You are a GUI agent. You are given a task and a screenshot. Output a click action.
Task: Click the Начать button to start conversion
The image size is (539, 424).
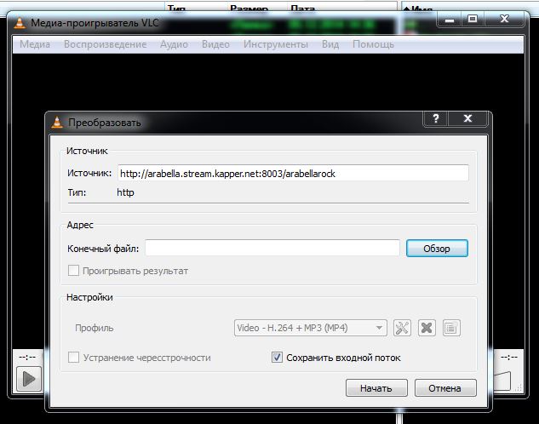376,388
